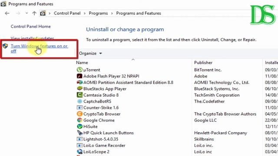Select BlueStacks App Player name
The height and width of the screenshot is (156, 278).
pyautogui.click(x=105, y=89)
